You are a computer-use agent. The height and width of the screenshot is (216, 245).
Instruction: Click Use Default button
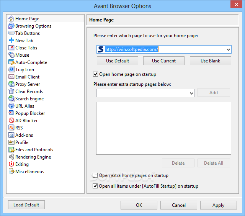tap(118, 61)
